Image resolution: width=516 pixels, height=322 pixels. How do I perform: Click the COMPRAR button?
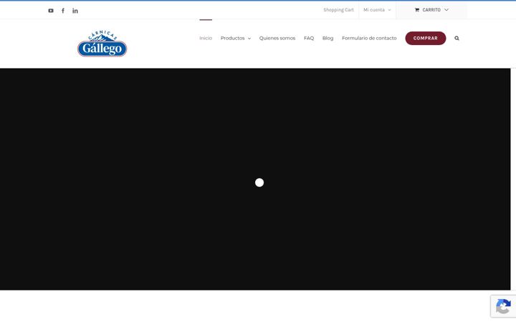[x=426, y=38]
